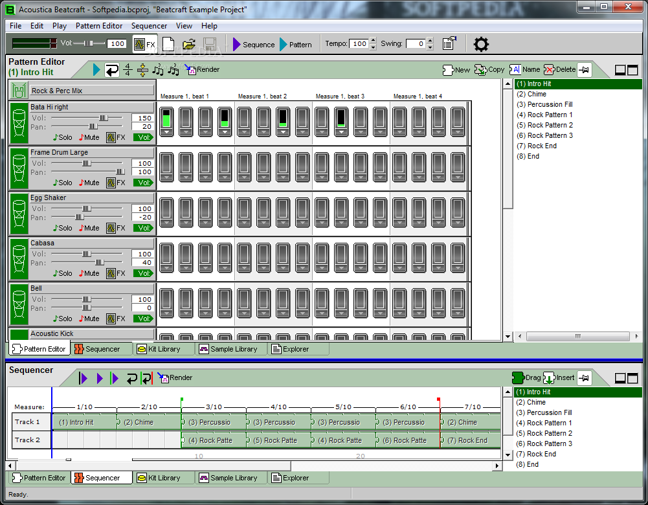
Task: Open FX for Egg Shaker track
Action: (116, 228)
